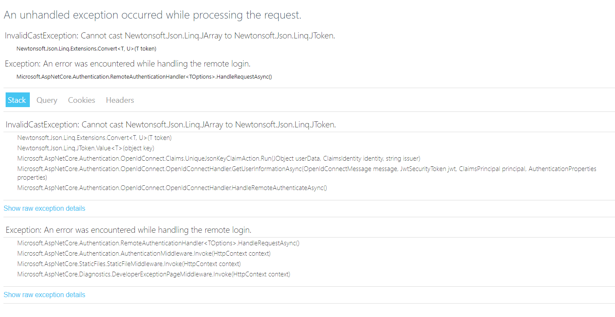This screenshot has width=615, height=317.
Task: Switch to the Headers tab
Action: 119,100
